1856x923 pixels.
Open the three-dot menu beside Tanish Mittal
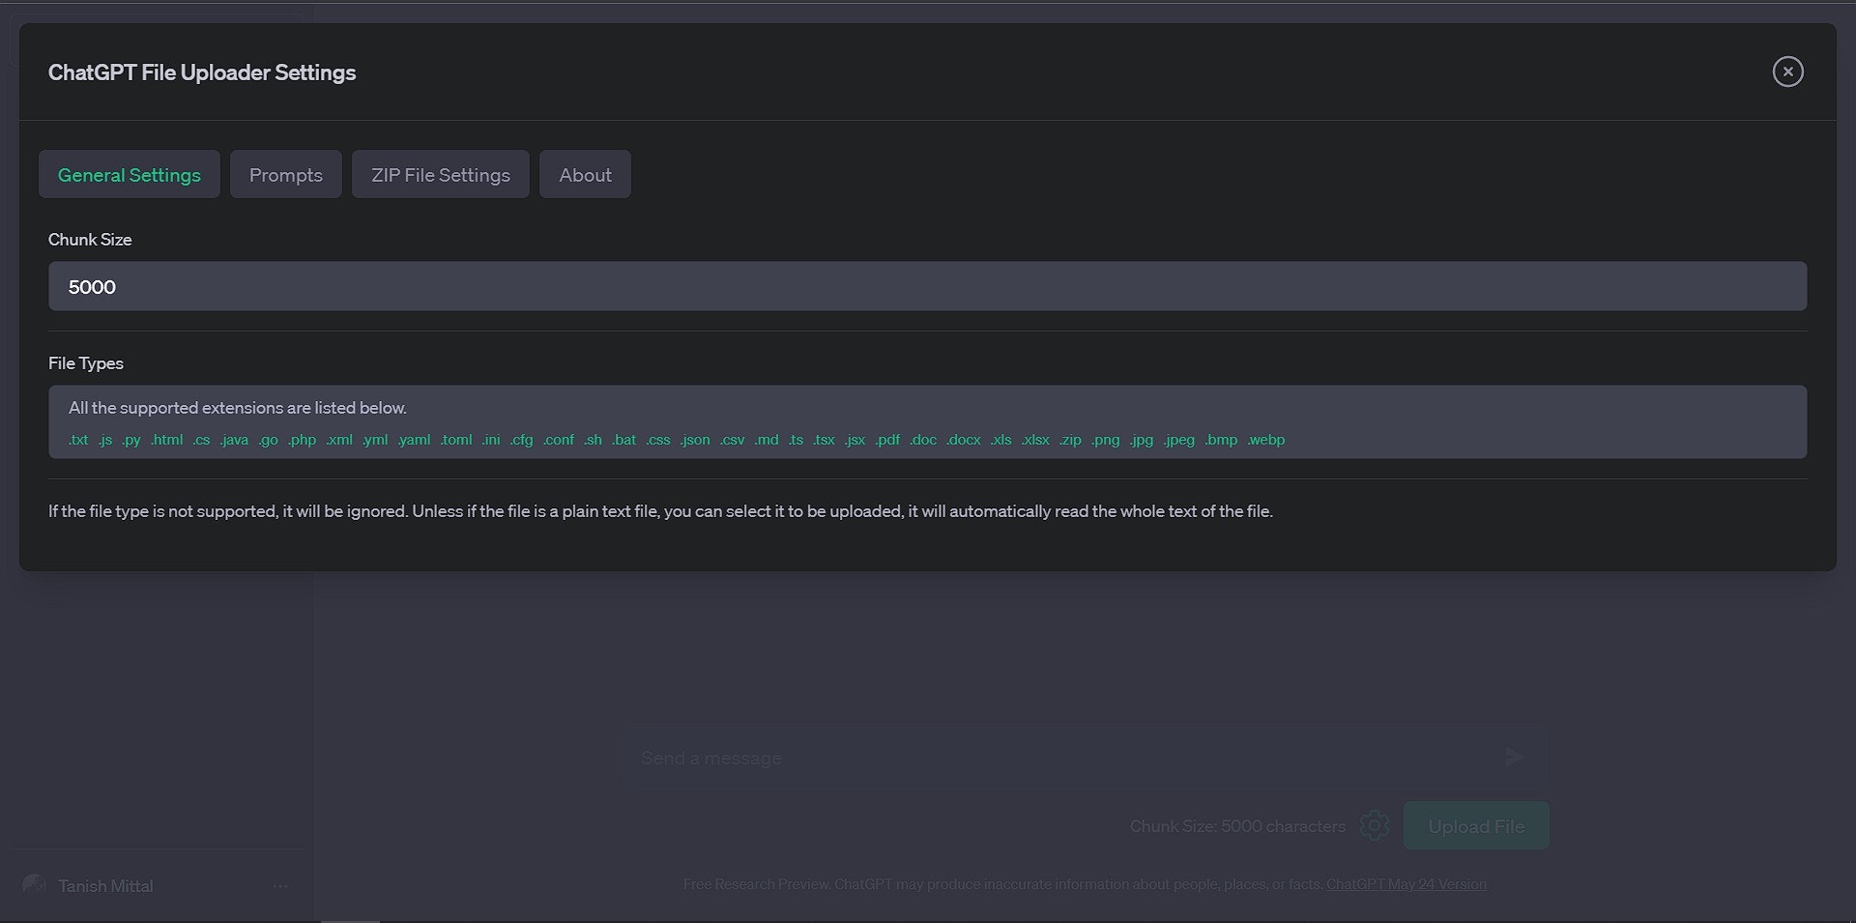click(280, 885)
